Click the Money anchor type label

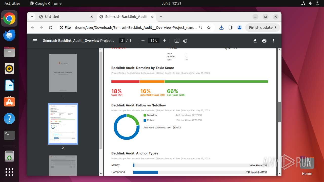[115, 165]
